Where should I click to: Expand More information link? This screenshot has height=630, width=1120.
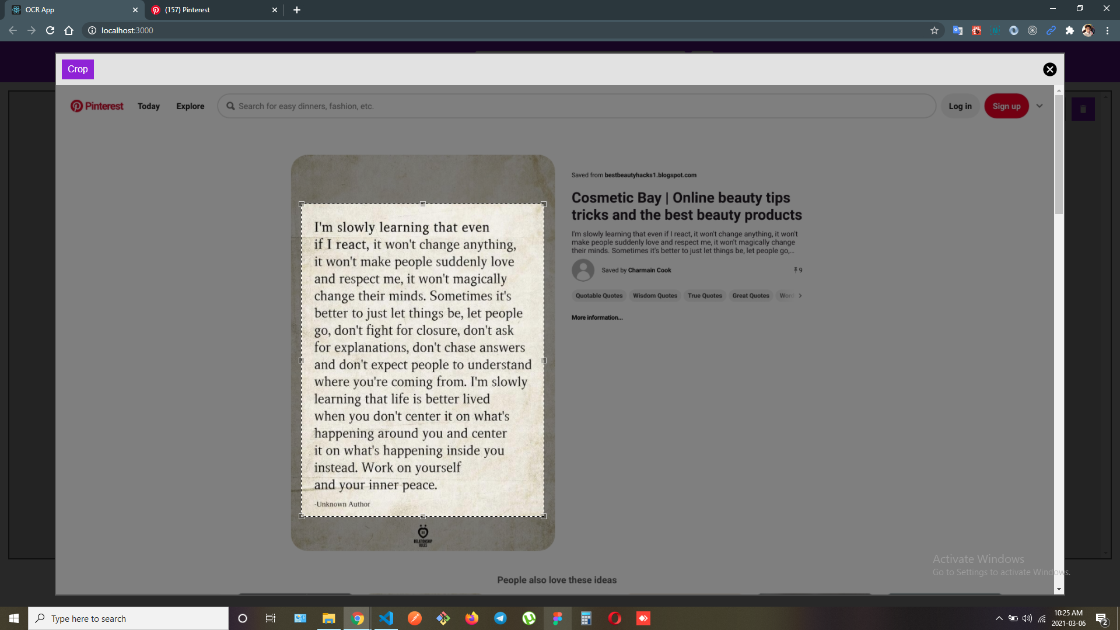click(597, 318)
